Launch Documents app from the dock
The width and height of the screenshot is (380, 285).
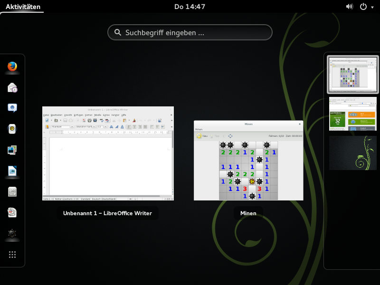pos(12,213)
